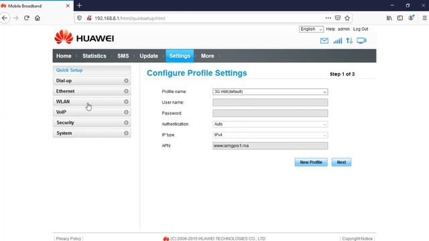Bookmark this page with star icon
This screenshot has width=429, height=241.
[x=347, y=18]
